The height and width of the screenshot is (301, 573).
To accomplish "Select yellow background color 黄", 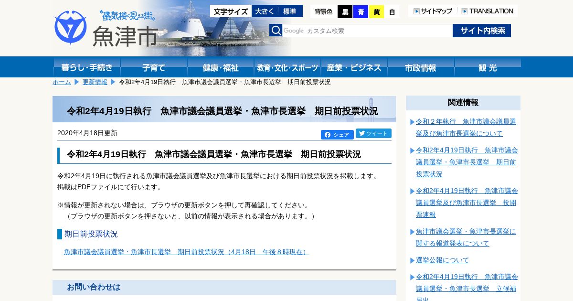I will (x=376, y=12).
